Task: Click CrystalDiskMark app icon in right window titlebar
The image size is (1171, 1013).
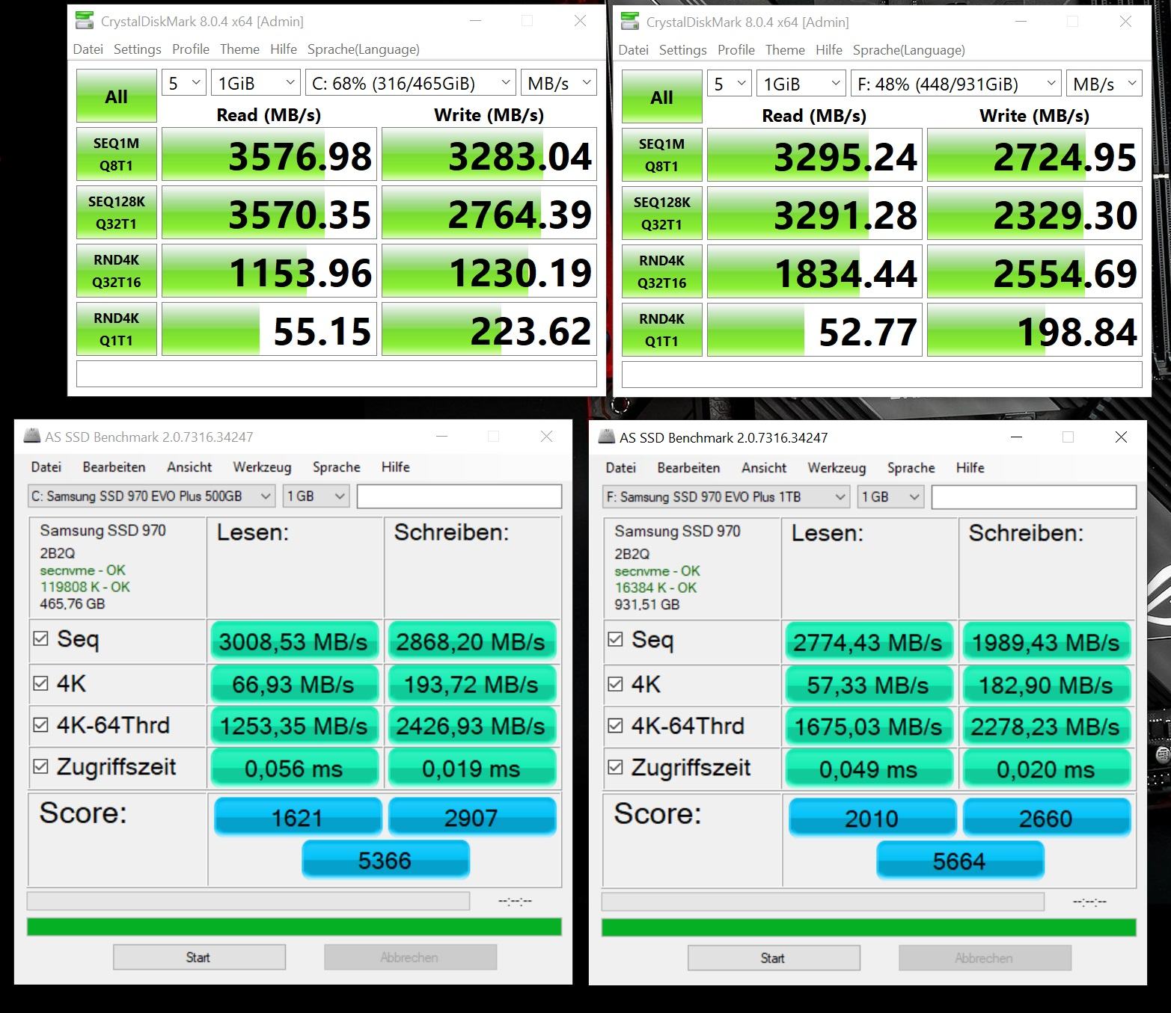Action: point(631,22)
